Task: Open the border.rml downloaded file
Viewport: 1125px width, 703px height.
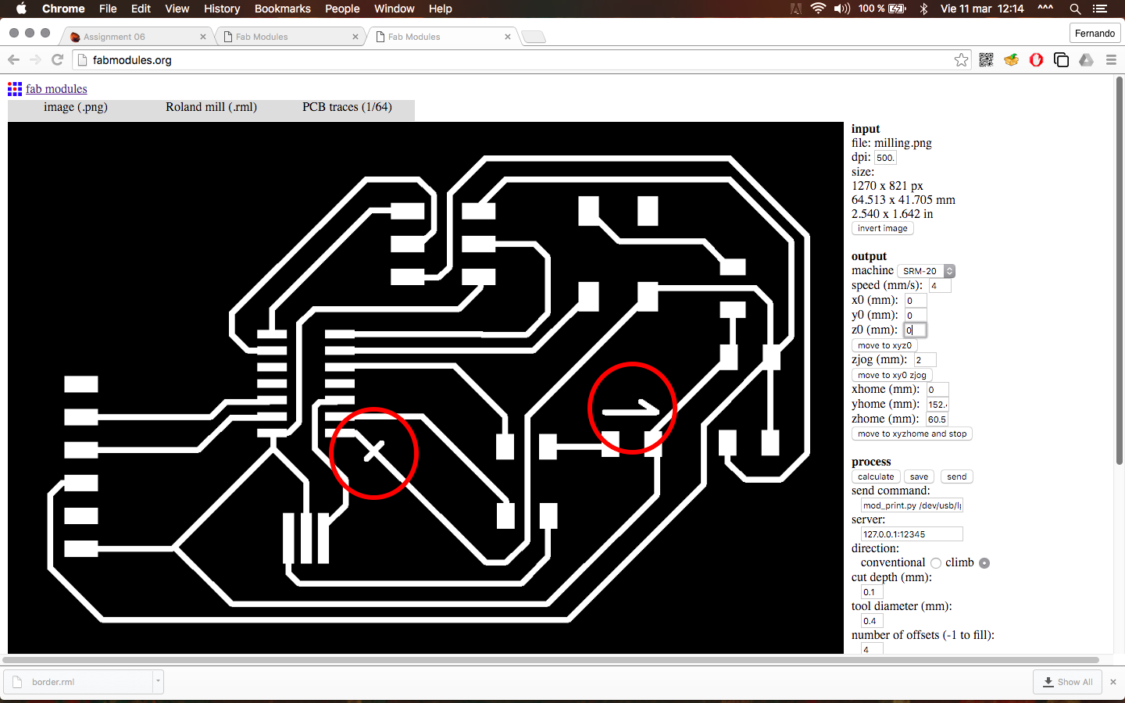Action: point(78,682)
